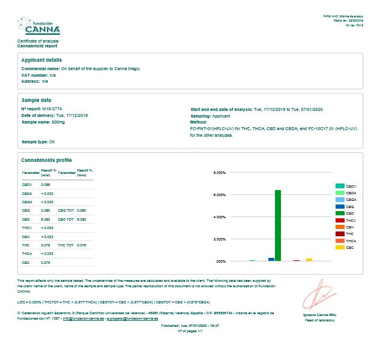Click the Cannabinoids profile section heading
This screenshot has width=374, height=343.
[46, 161]
